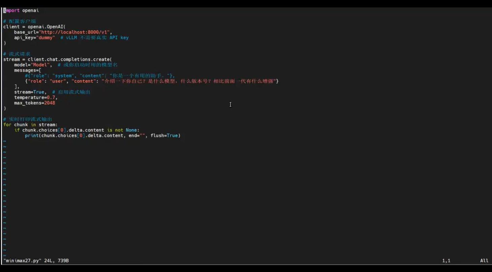Click the for keyword in the loop line
The height and width of the screenshot is (272, 492).
point(7,125)
